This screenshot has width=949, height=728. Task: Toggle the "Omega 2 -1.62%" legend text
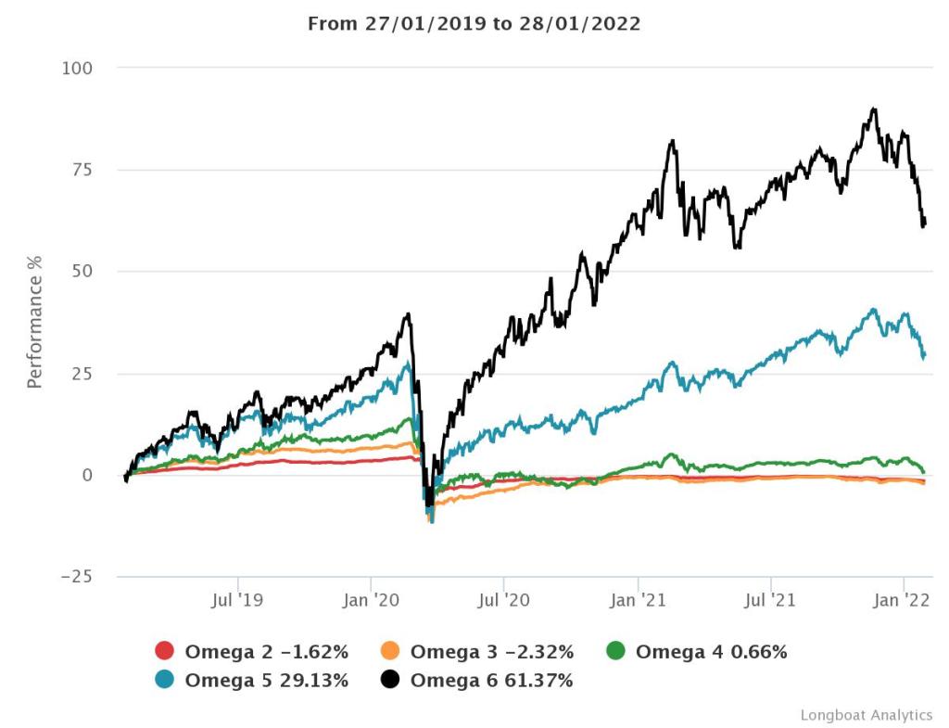(267, 651)
